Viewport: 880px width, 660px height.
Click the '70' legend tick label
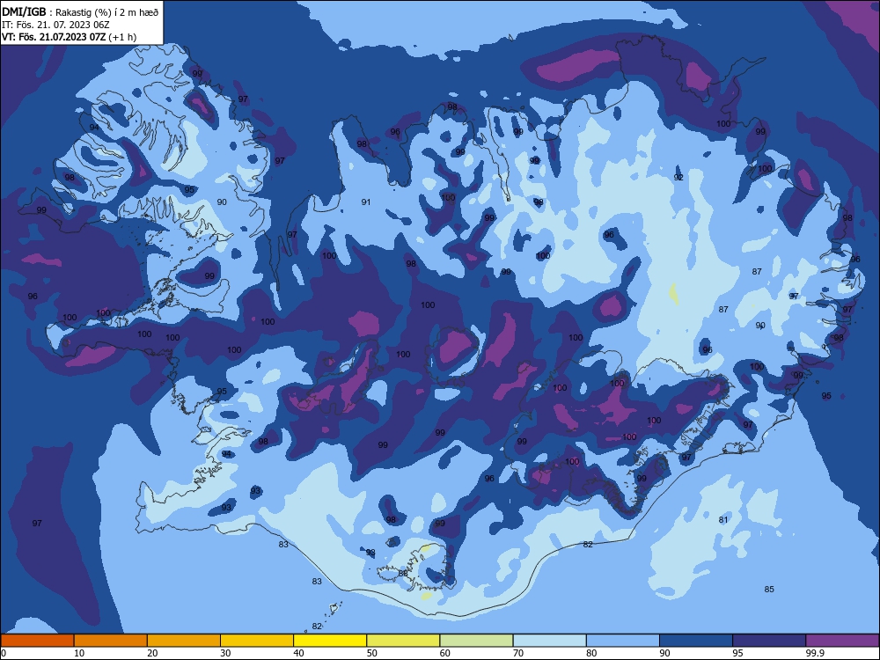(x=518, y=653)
